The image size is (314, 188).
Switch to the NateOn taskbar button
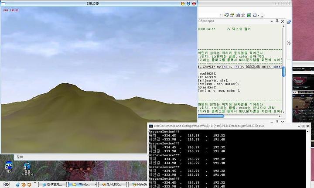tap(138, 185)
